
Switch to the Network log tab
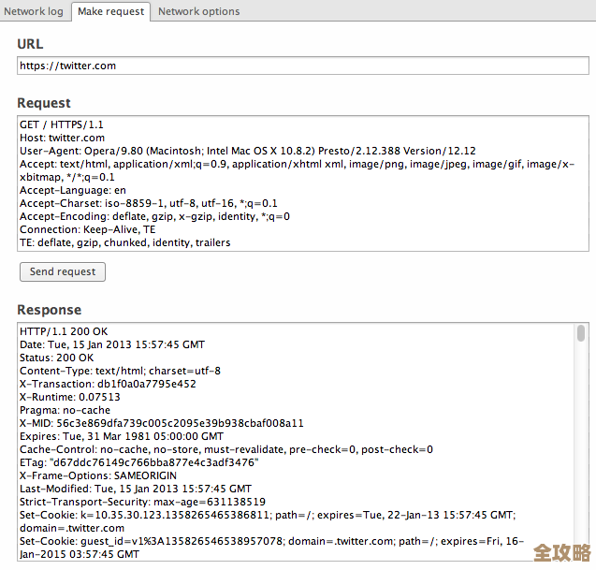point(35,11)
